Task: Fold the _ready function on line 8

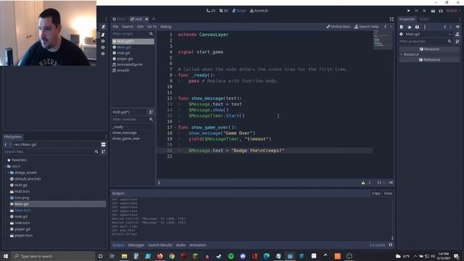Action: pyautogui.click(x=175, y=75)
